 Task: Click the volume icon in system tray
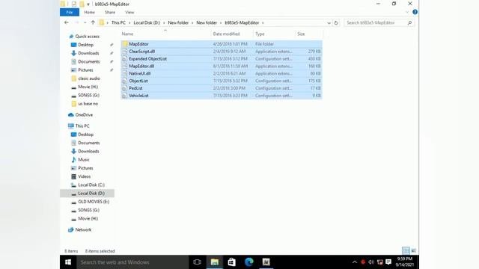click(x=371, y=262)
